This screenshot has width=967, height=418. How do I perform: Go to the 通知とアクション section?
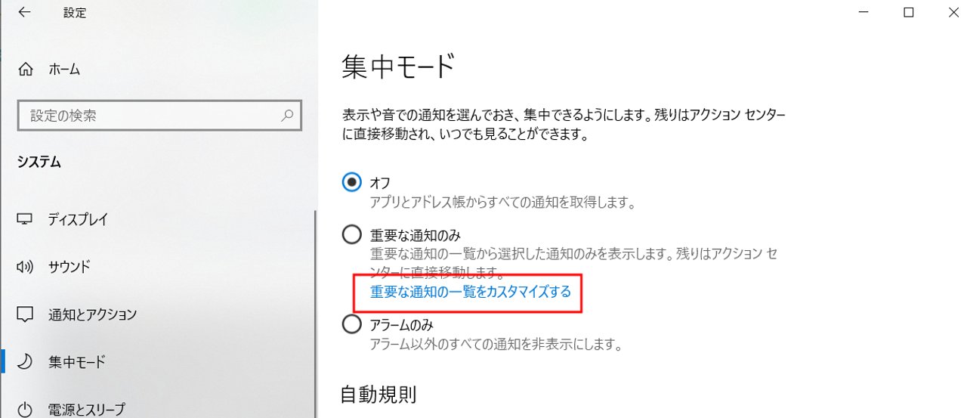(157, 314)
